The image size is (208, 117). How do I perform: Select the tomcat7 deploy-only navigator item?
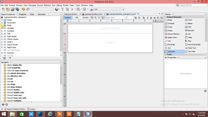(x=16, y=92)
